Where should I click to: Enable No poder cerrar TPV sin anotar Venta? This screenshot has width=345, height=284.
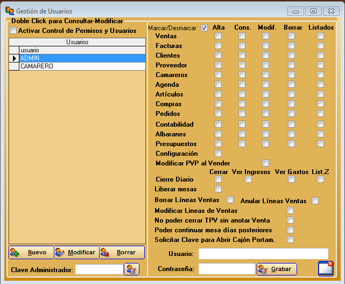point(290,220)
